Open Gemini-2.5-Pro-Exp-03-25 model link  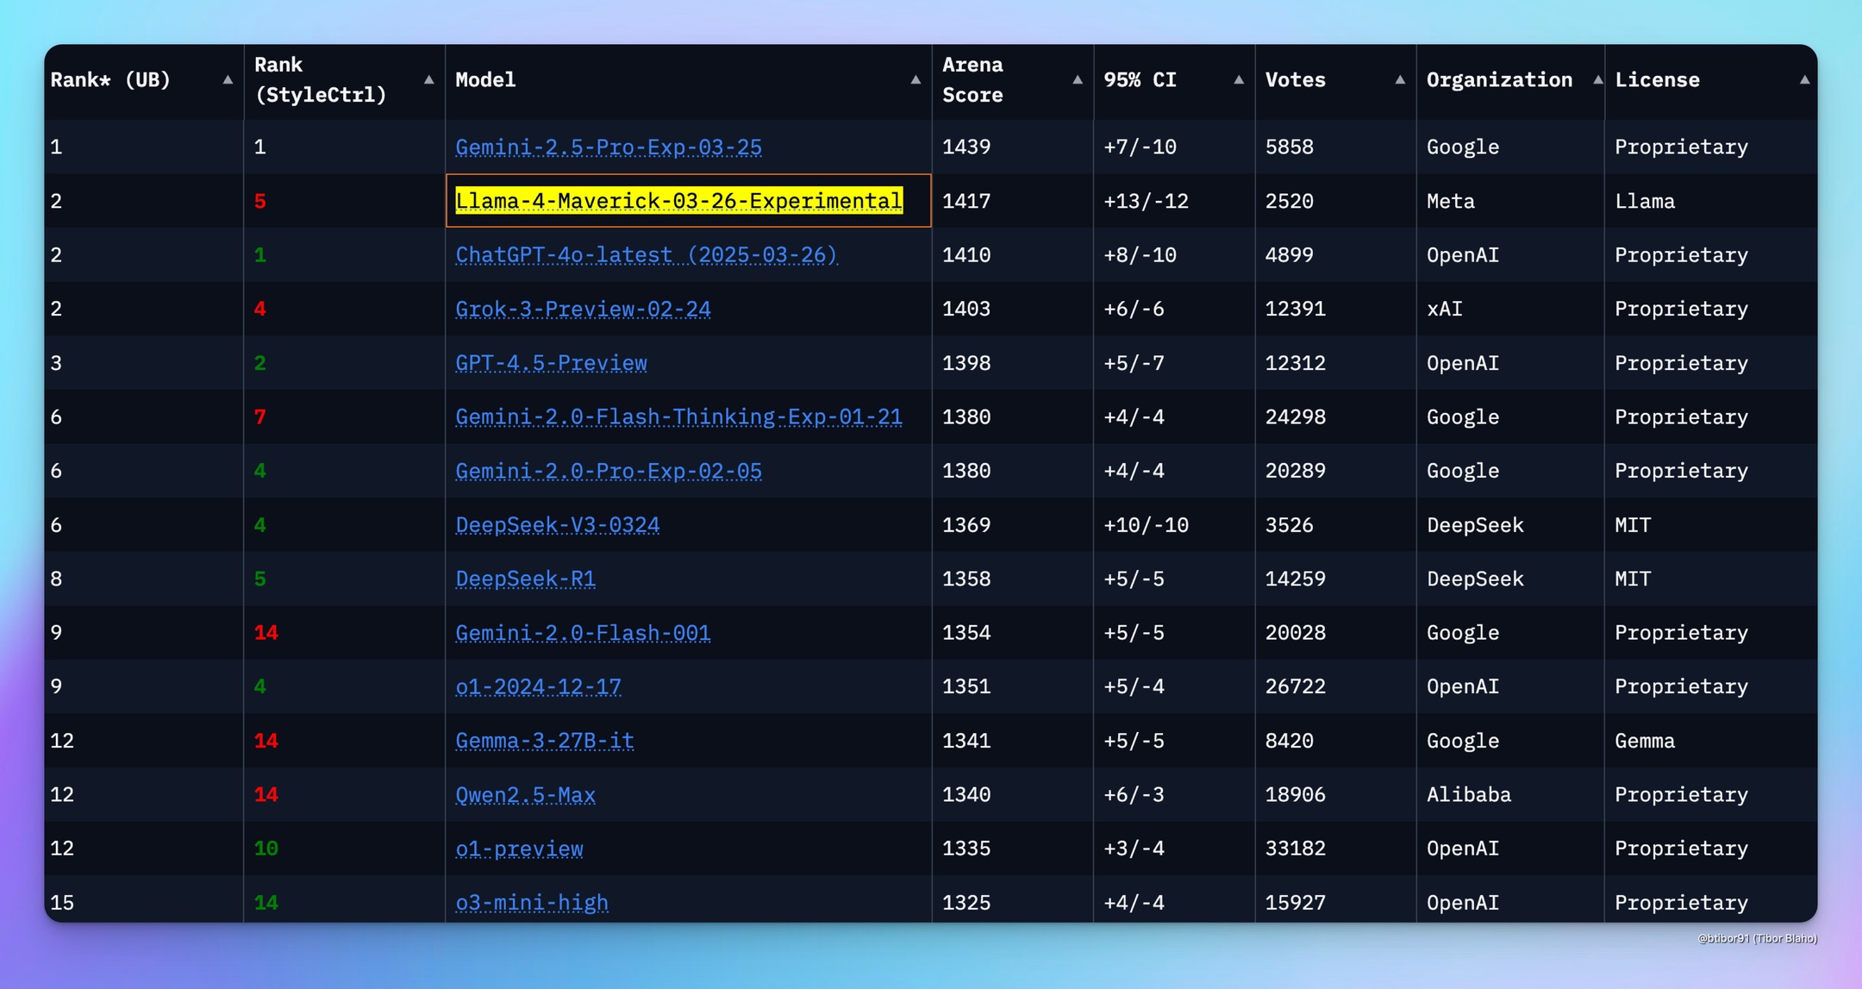point(609,147)
